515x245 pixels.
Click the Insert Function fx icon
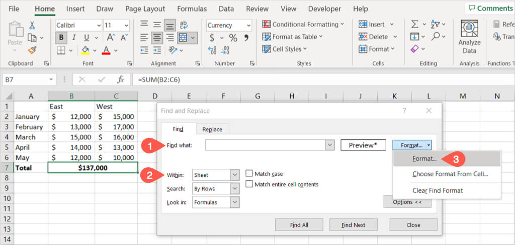(121, 80)
